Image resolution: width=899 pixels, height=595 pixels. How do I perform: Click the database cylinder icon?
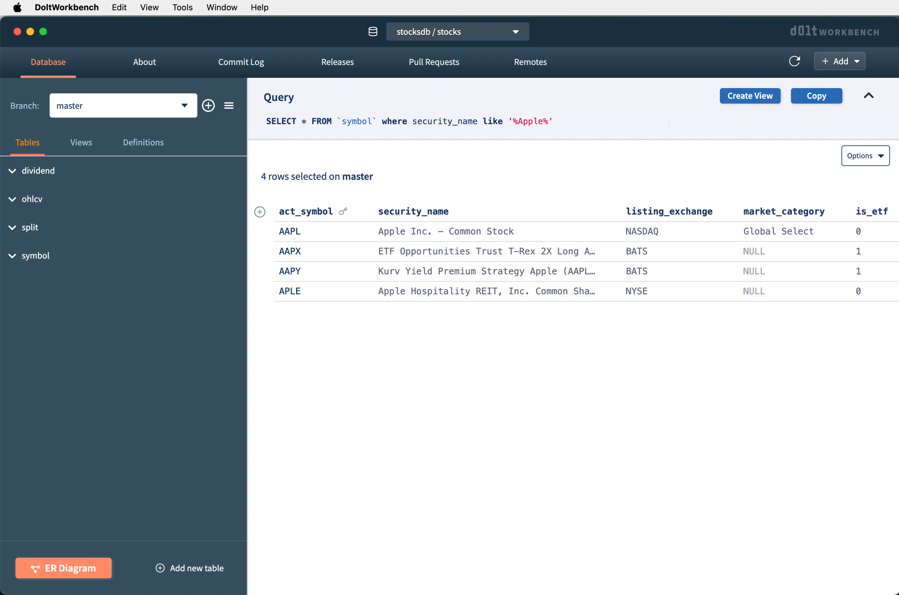coord(373,32)
